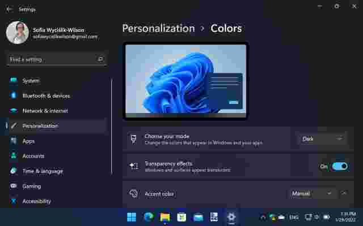This screenshot has height=226, width=363.
Task: Click the search magnifier icon
Action: (x=100, y=59)
